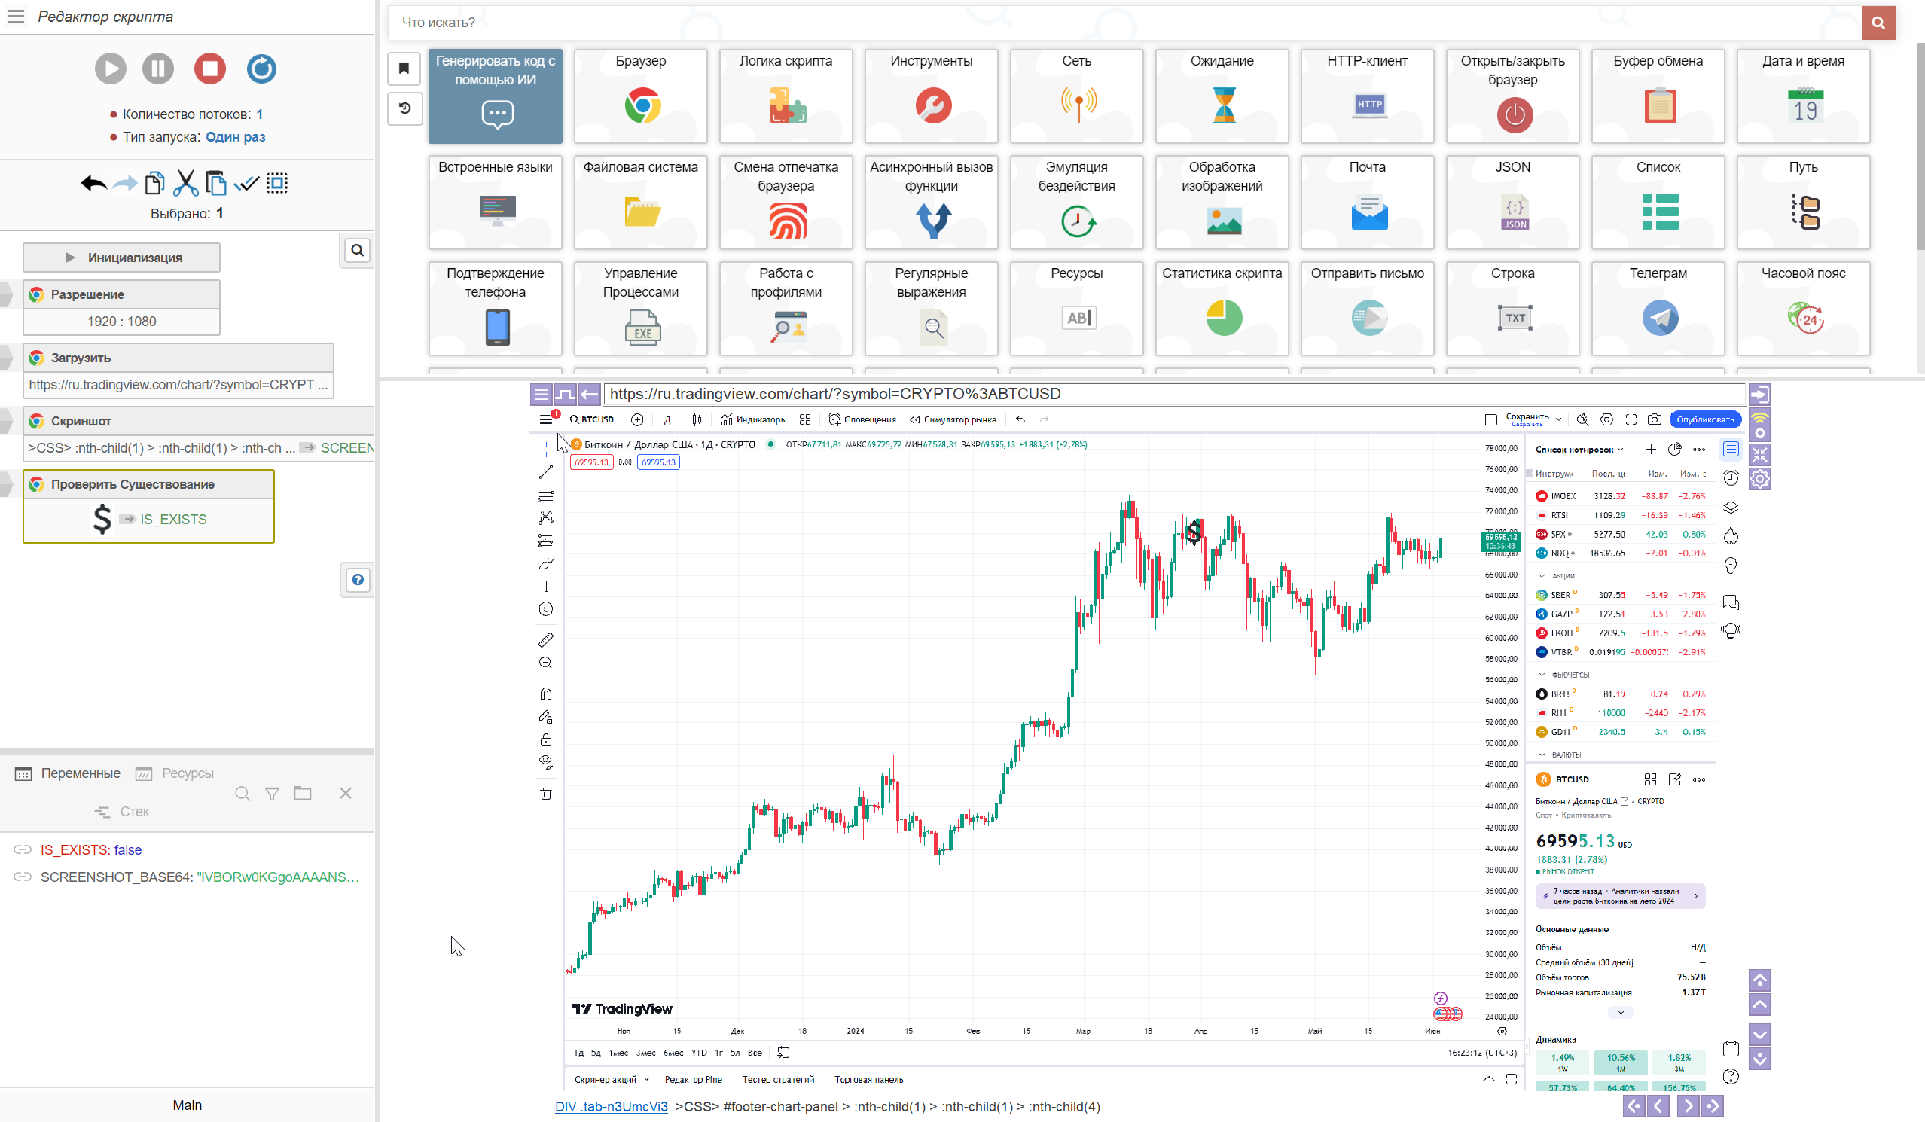The image size is (1925, 1122).
Task: Change launch type 'Один раз'
Action: click(x=235, y=137)
